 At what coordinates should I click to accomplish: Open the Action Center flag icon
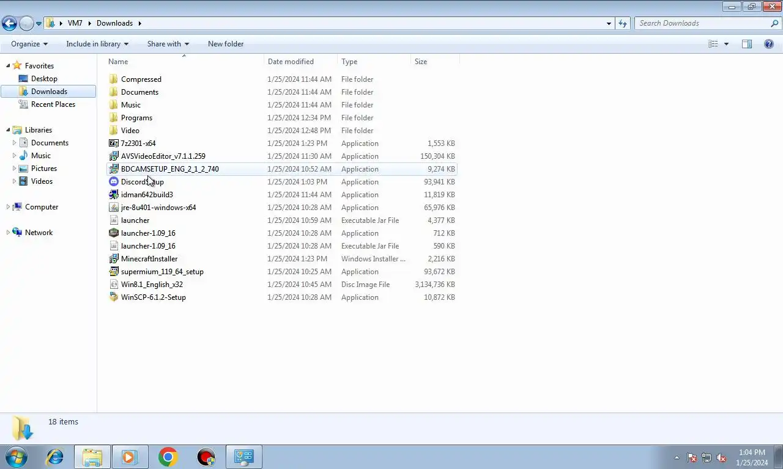692,457
